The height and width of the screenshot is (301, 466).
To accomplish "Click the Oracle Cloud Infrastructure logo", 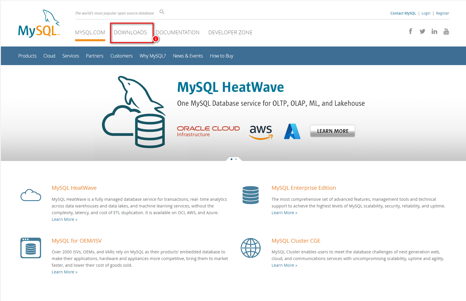I will [x=208, y=131].
